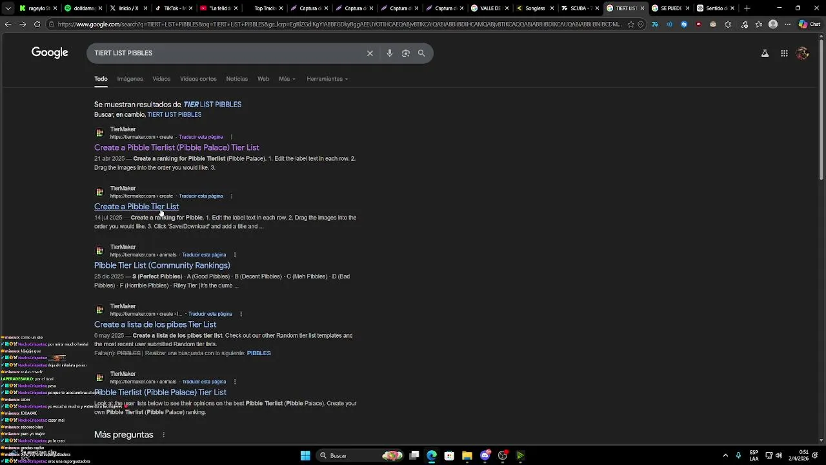Click the browser address bar URL
826x465 pixels.
(339, 25)
